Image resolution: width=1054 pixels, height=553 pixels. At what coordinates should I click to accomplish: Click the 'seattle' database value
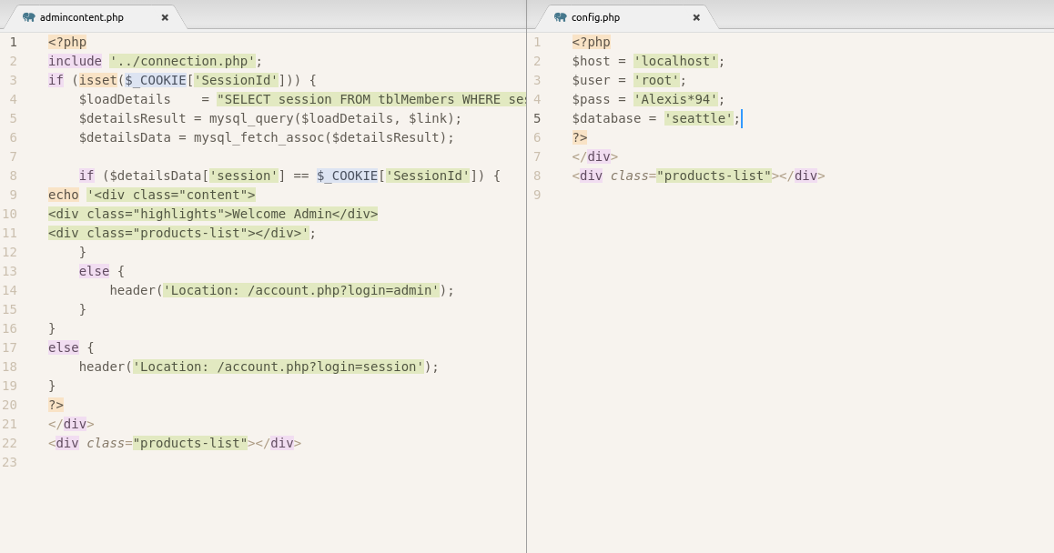pyautogui.click(x=698, y=118)
